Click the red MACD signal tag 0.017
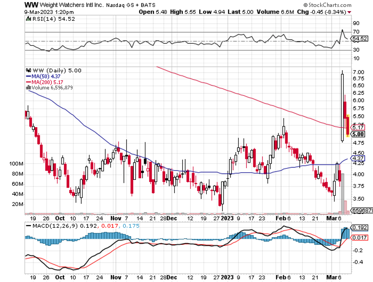Image resolution: width=373 pixels, height=282 pixels. point(359,237)
